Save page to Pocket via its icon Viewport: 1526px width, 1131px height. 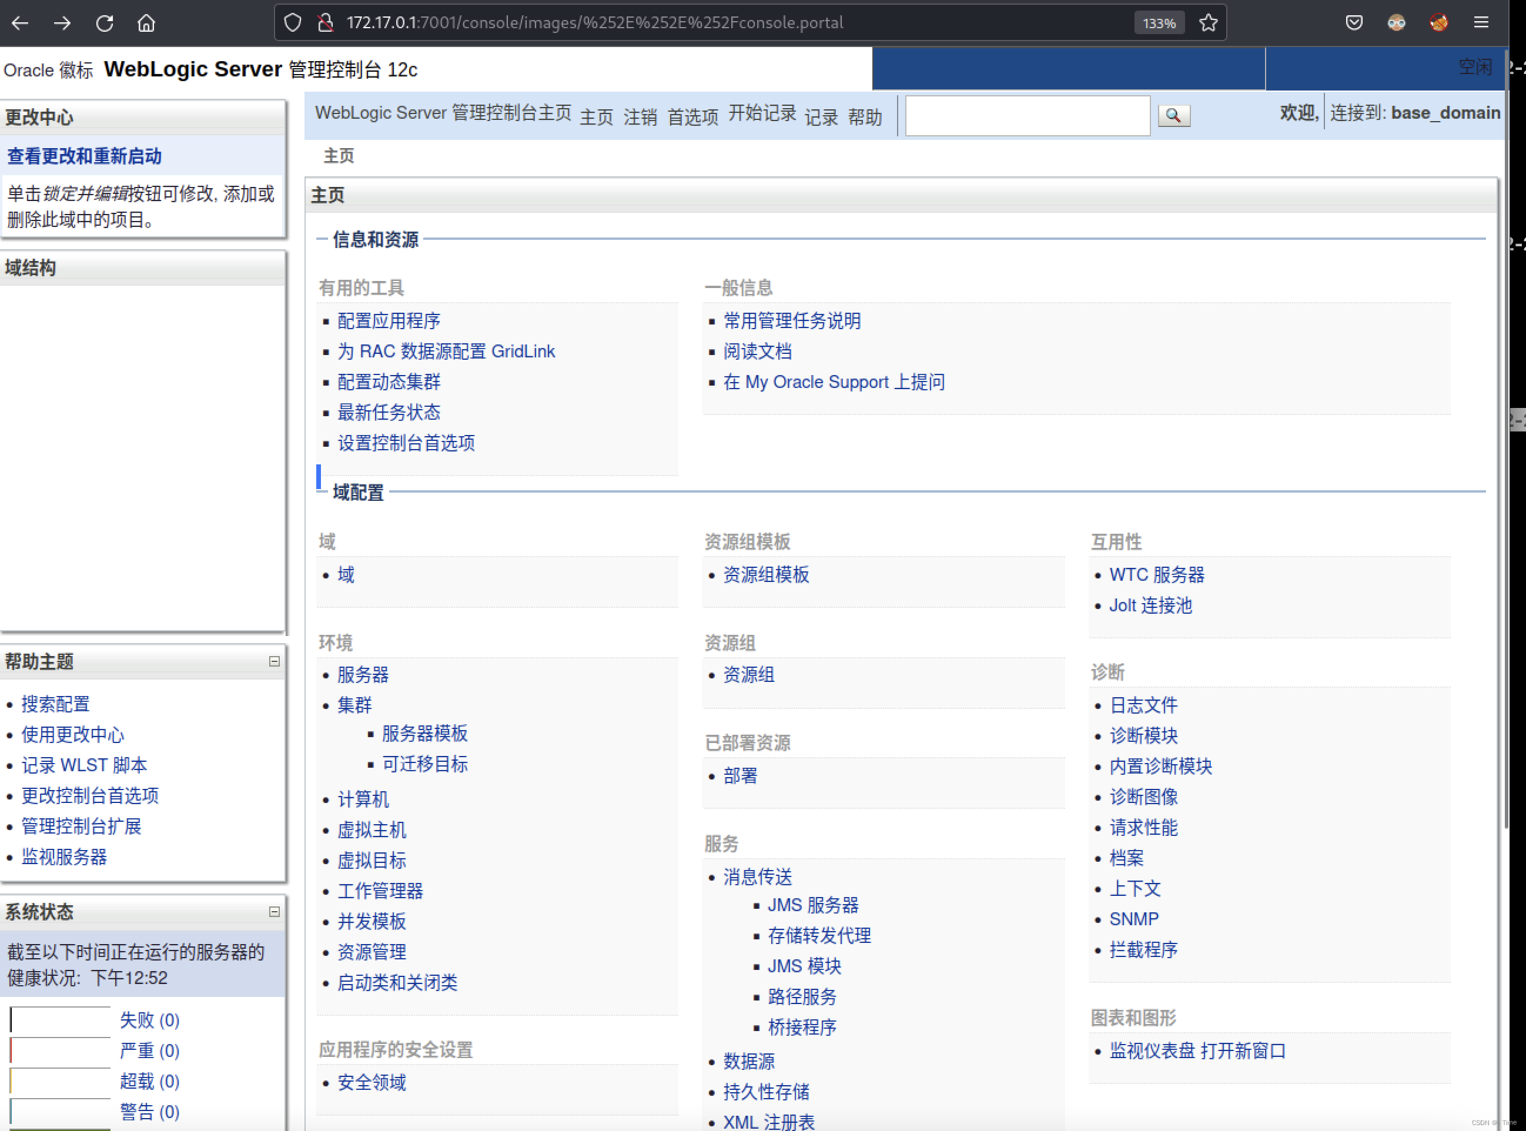click(1354, 22)
